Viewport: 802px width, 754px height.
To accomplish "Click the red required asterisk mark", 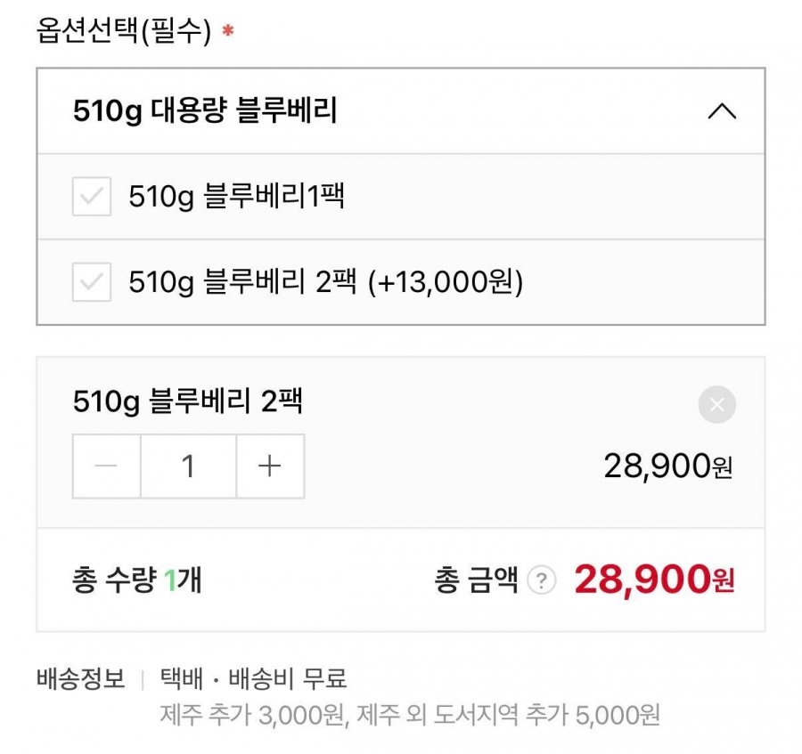I will [228, 32].
